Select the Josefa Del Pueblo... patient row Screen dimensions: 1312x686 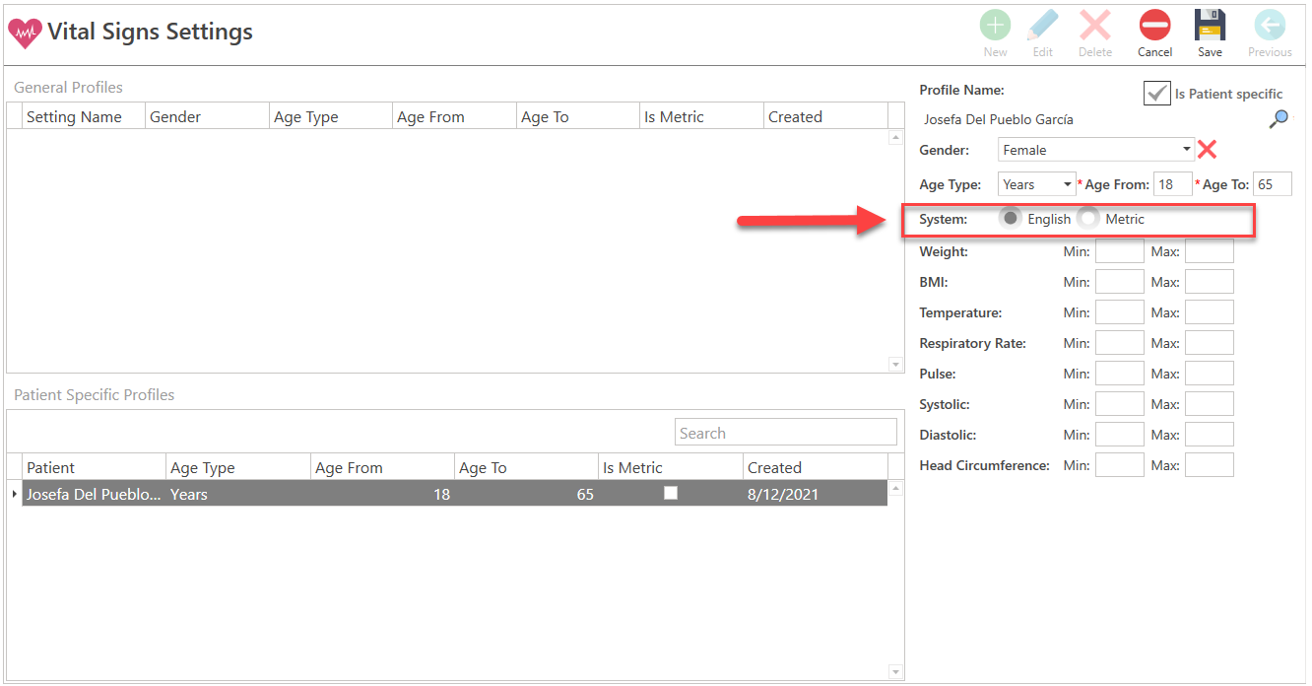(455, 494)
